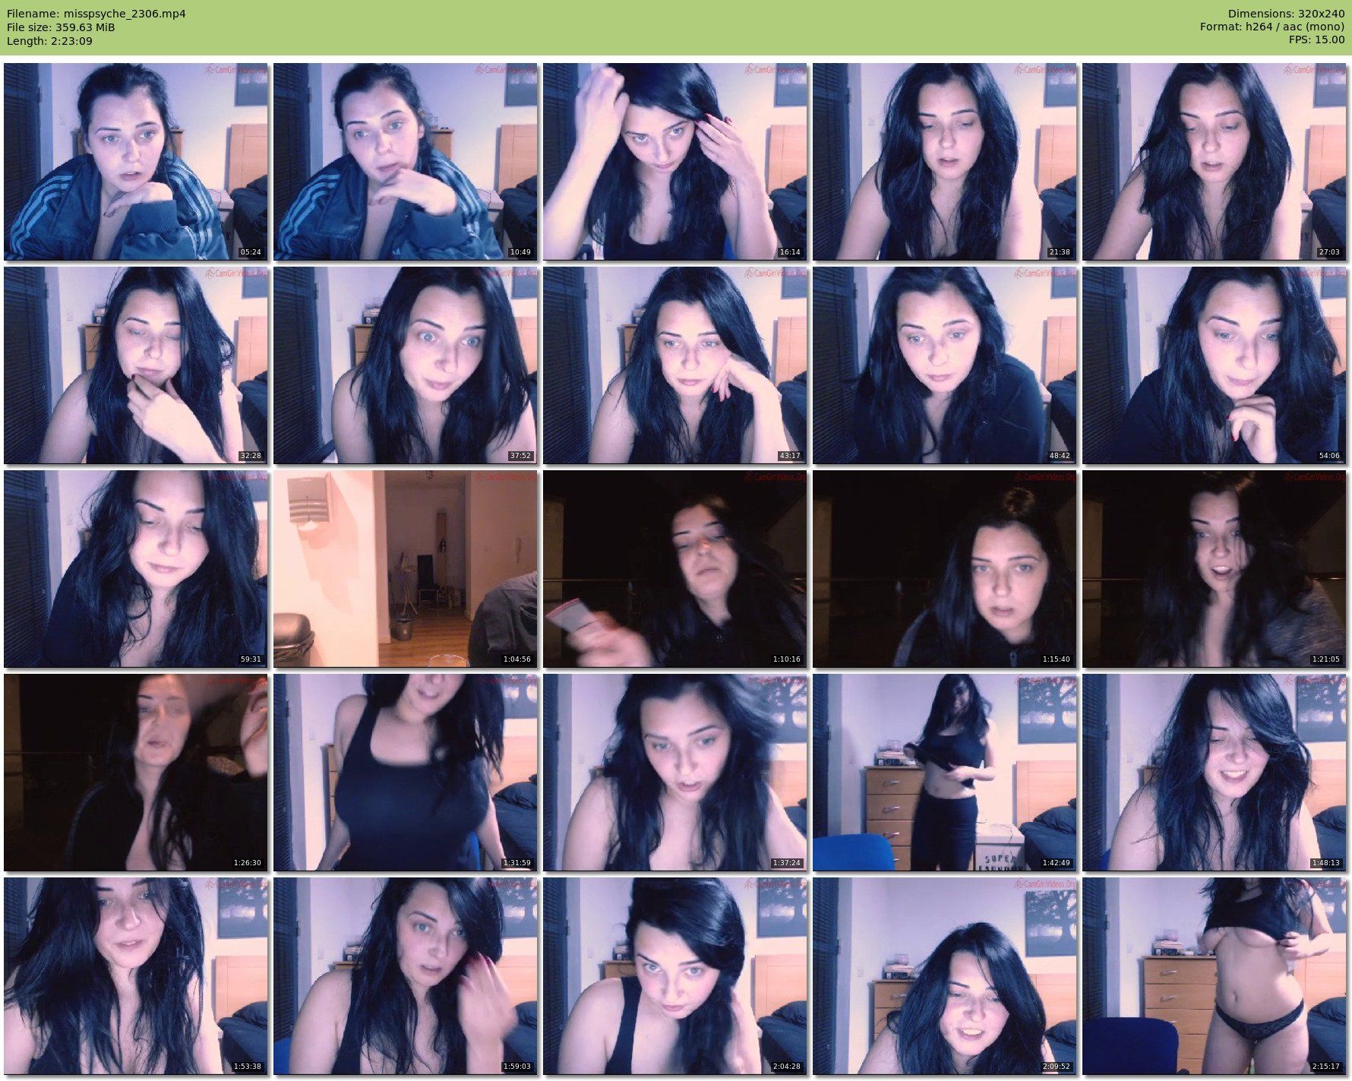The image size is (1352, 1081).
Task: Open the frame marked 1:26:30
Action: (135, 773)
